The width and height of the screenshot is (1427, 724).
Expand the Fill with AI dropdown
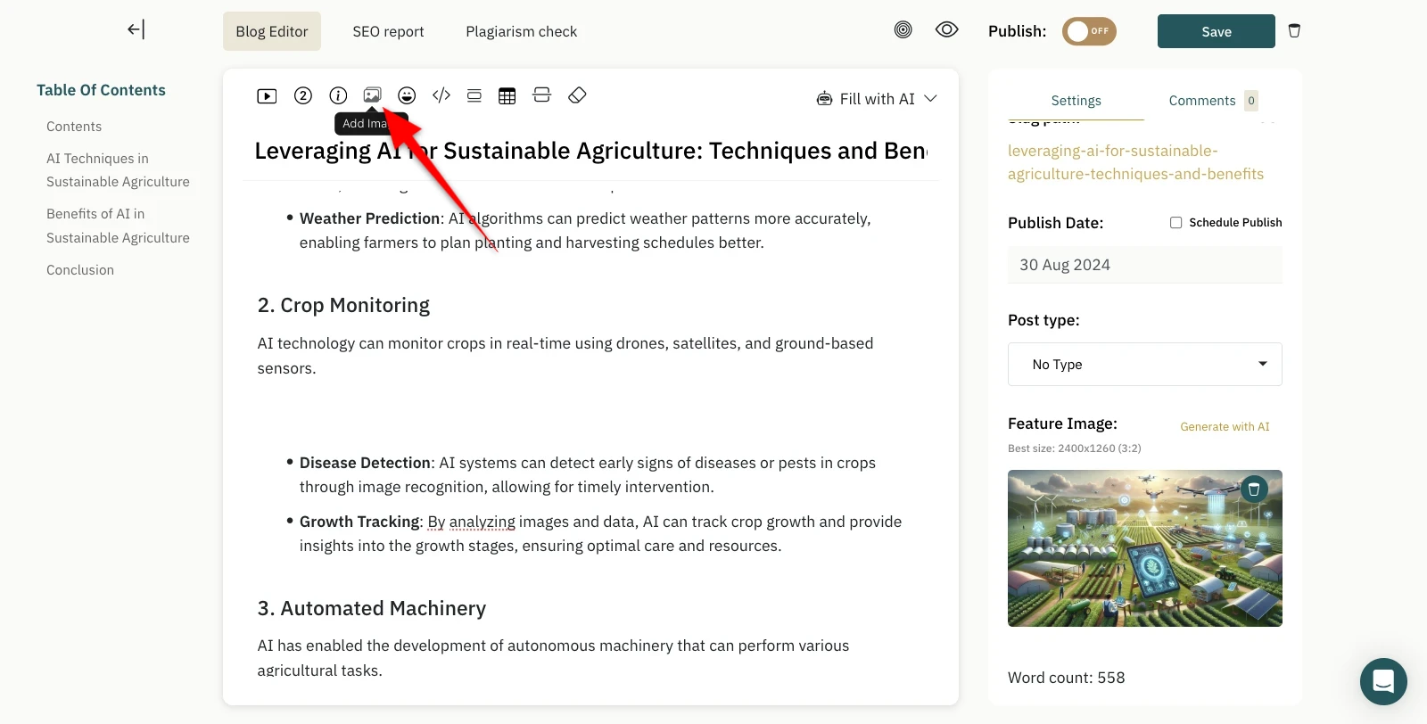(x=930, y=99)
